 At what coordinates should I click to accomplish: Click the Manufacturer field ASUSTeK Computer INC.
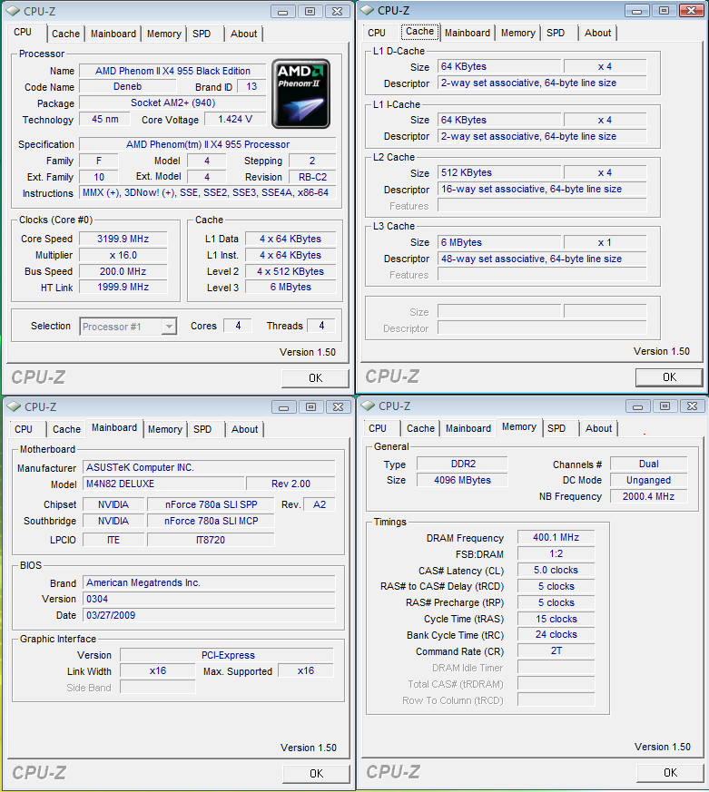[x=209, y=468]
